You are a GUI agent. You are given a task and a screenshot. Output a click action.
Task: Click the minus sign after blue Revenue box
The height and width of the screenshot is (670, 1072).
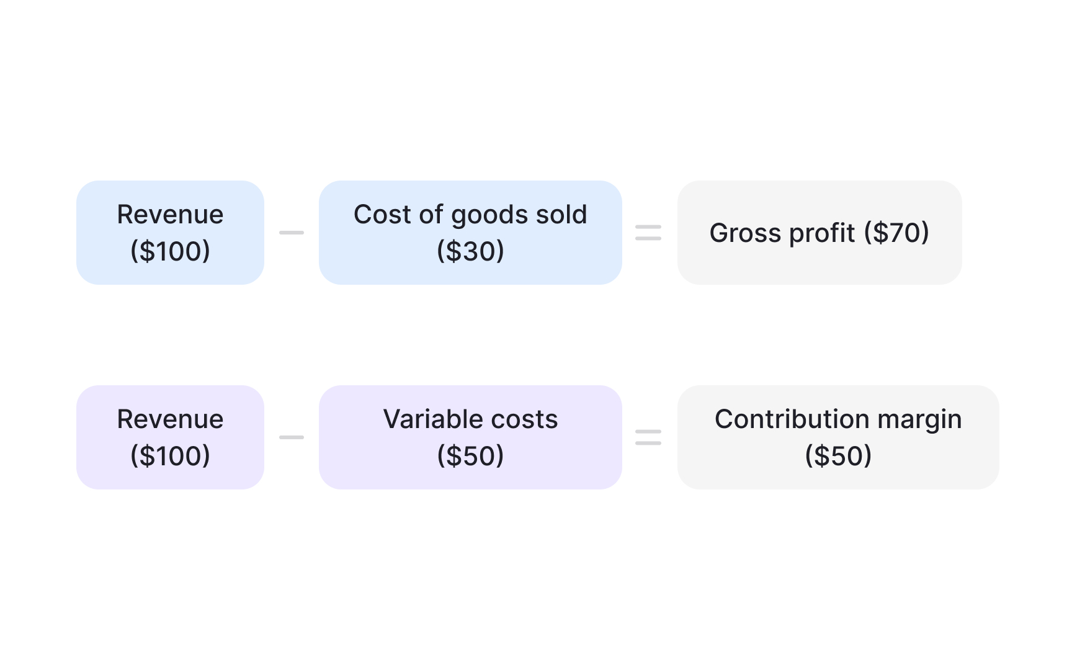pos(291,233)
